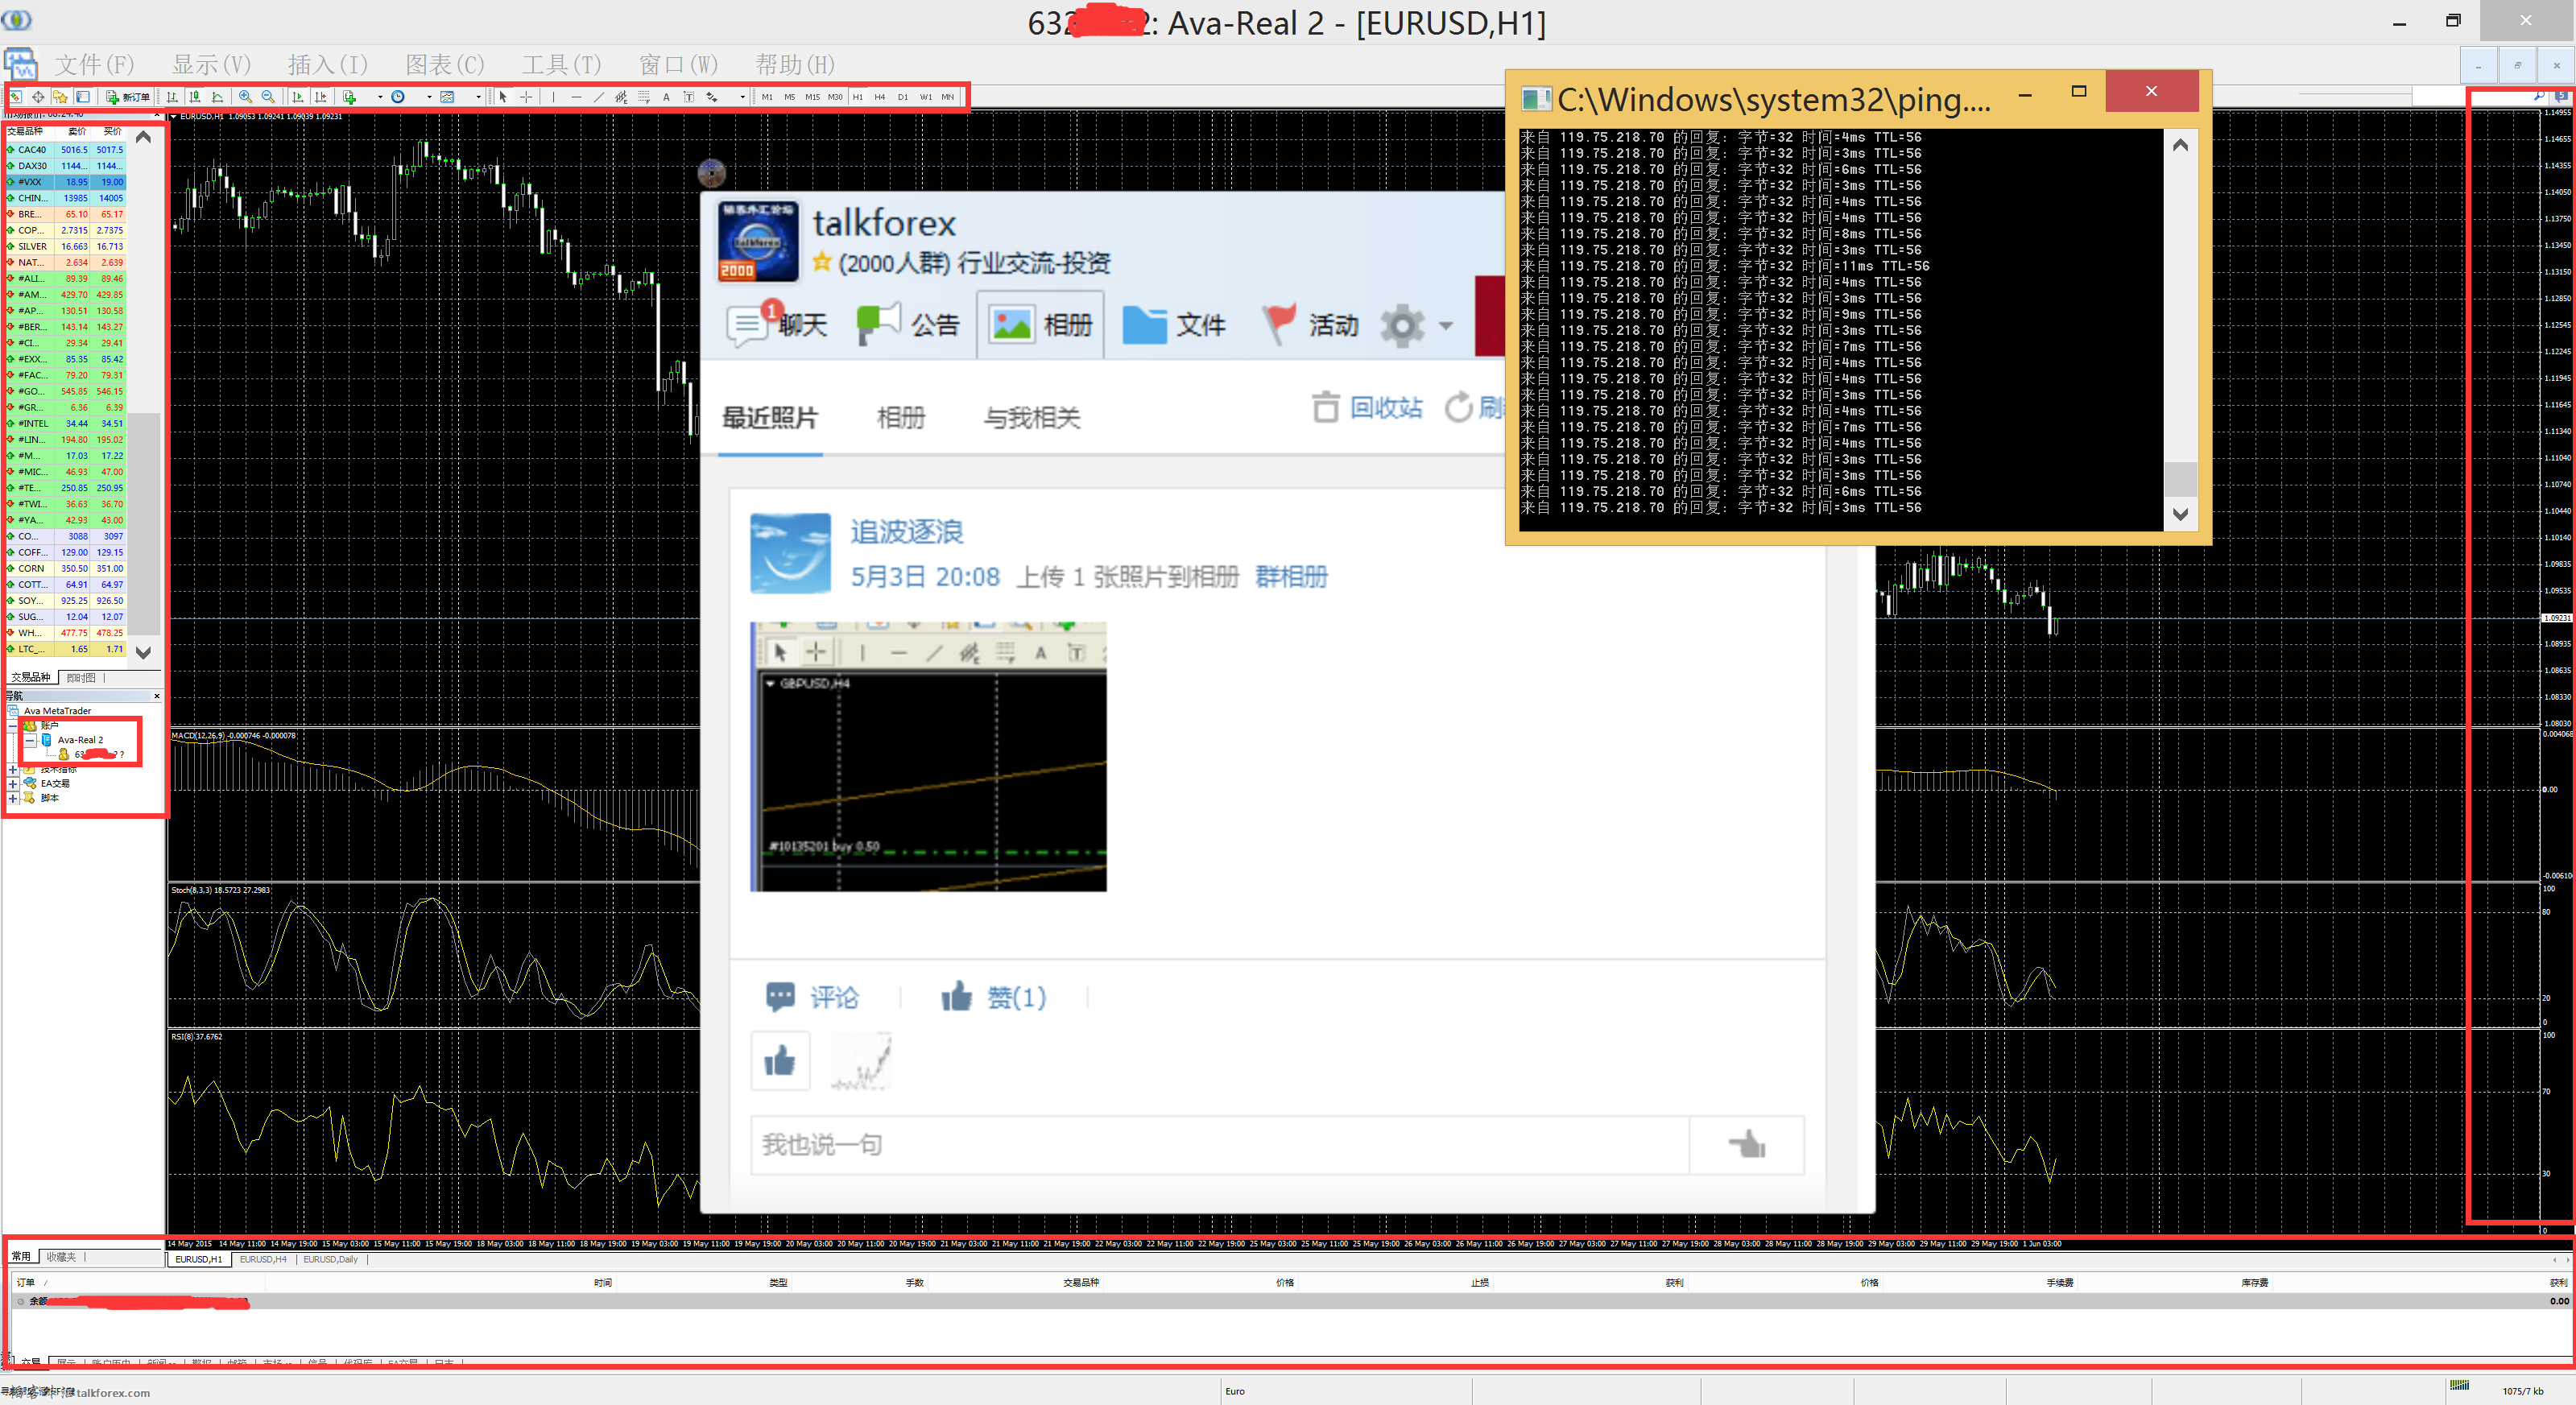Open the 工具(T) menu
The width and height of the screenshot is (2576, 1405).
561,65
